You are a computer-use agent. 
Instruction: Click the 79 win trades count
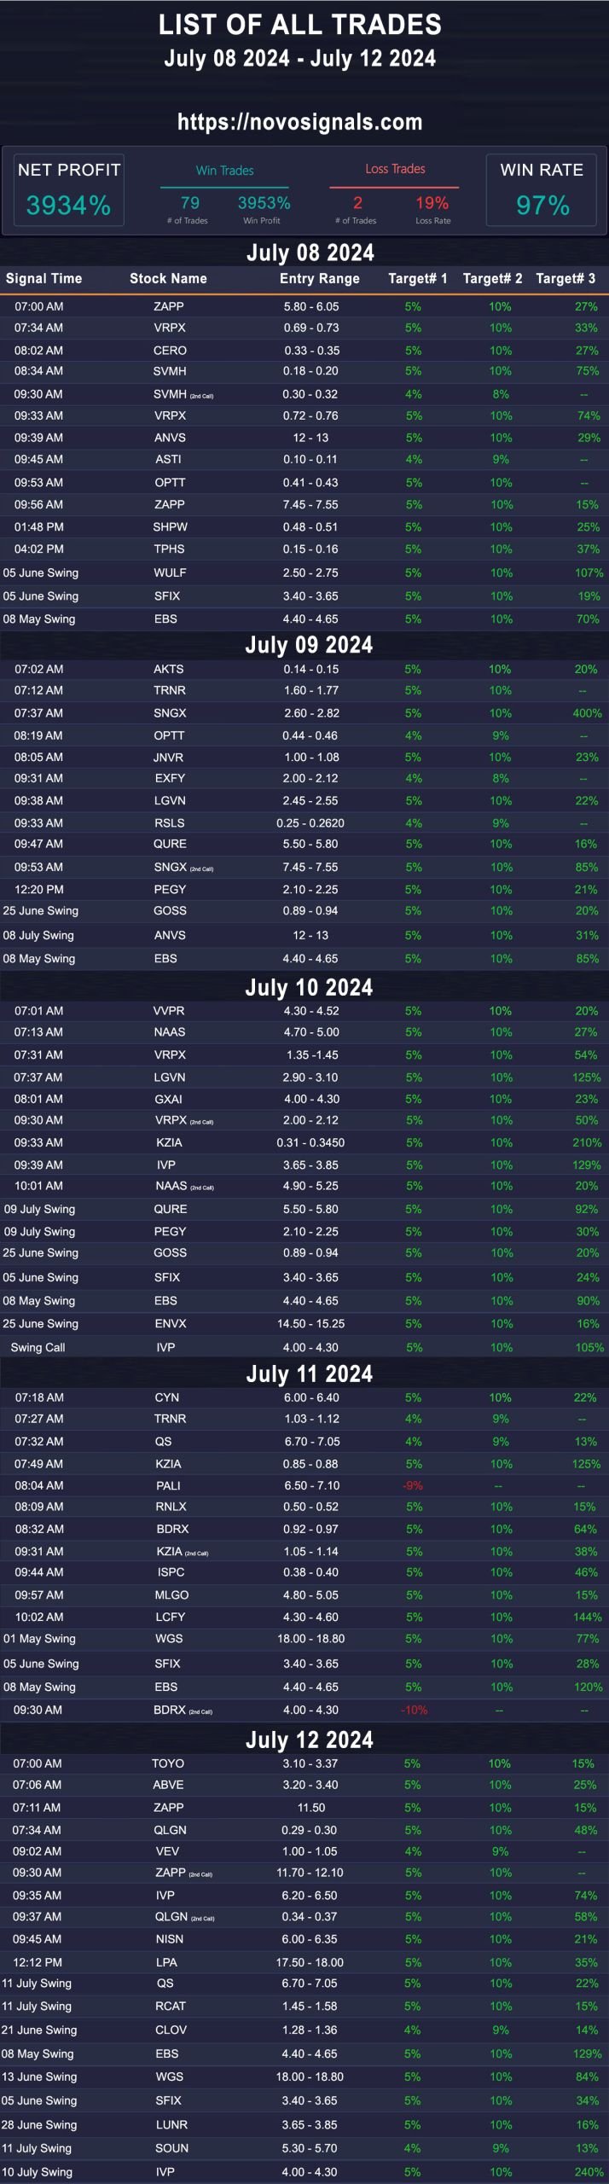189,203
